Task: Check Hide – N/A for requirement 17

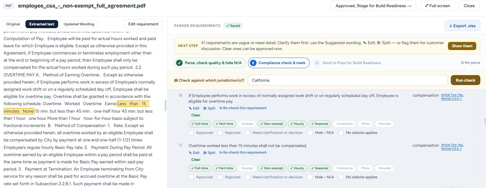Action: [x=310, y=177]
